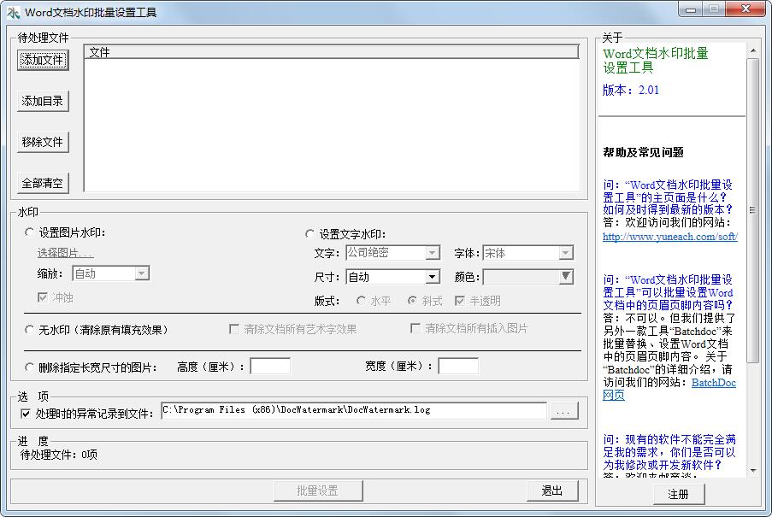Click the 添加文件 (Add File) button
This screenshot has width=772, height=517.
click(43, 60)
